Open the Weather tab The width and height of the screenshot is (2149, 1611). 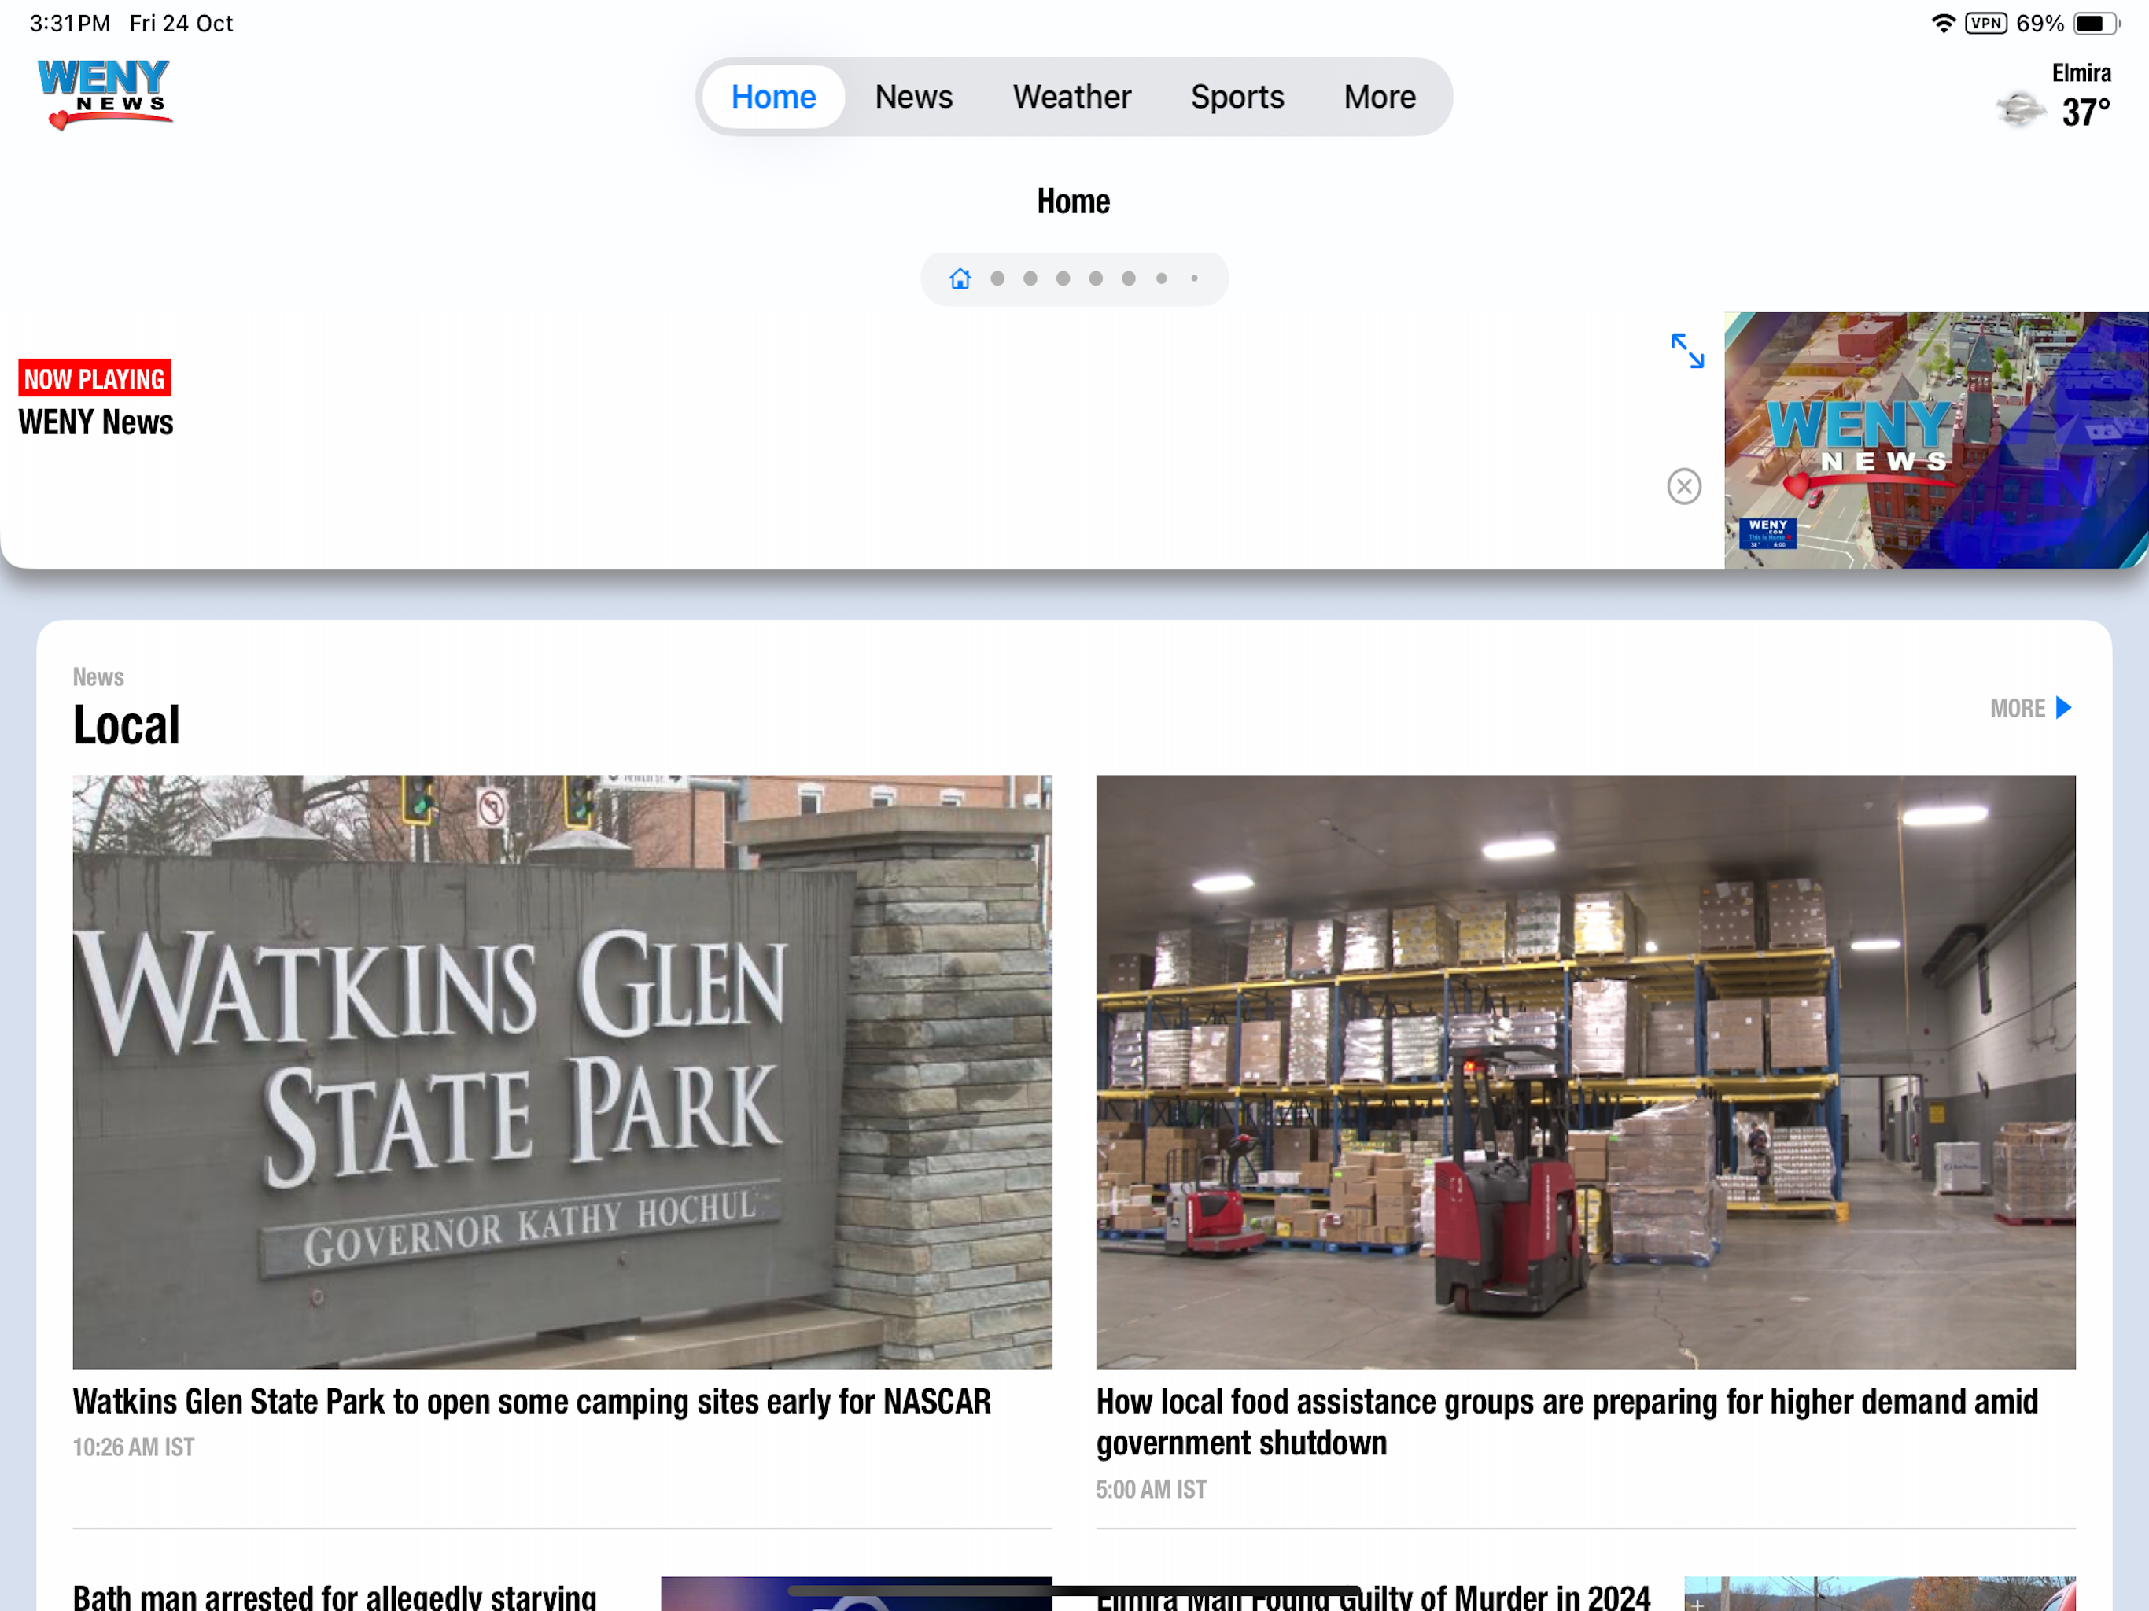(x=1071, y=98)
